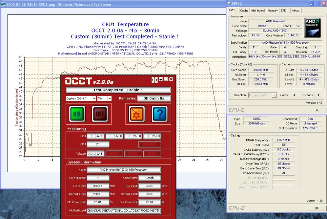Click the CAS# Latency value 5.0 clocks

[x=284, y=149]
